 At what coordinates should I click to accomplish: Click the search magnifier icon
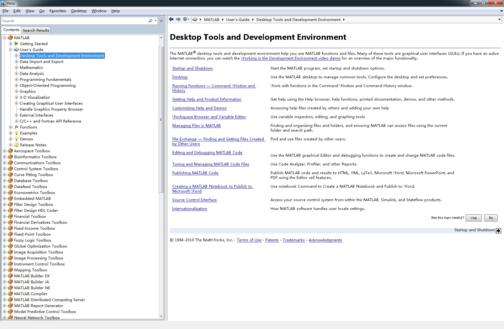150,21
